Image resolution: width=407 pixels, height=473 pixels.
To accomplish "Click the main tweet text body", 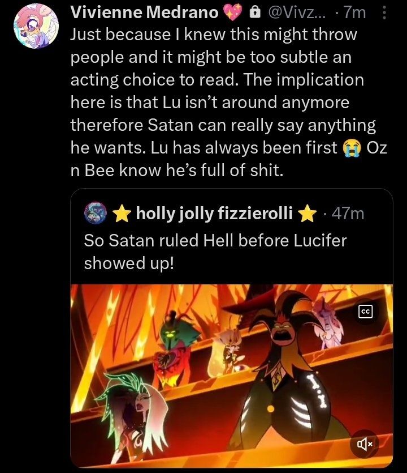I will [229, 103].
